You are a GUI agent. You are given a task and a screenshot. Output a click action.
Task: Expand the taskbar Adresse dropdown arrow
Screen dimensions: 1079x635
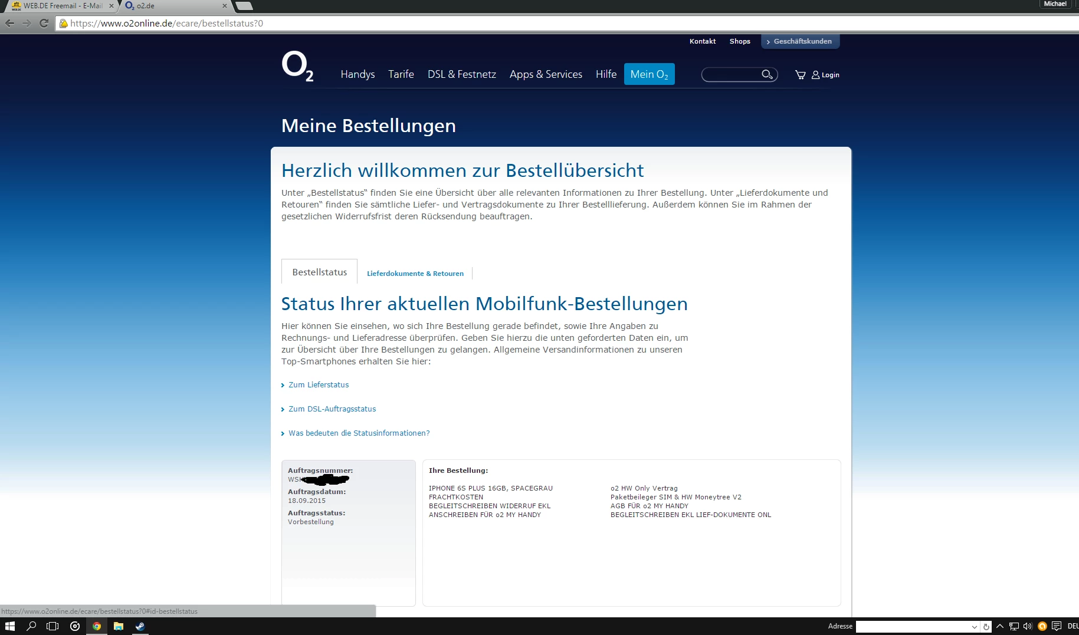click(975, 627)
